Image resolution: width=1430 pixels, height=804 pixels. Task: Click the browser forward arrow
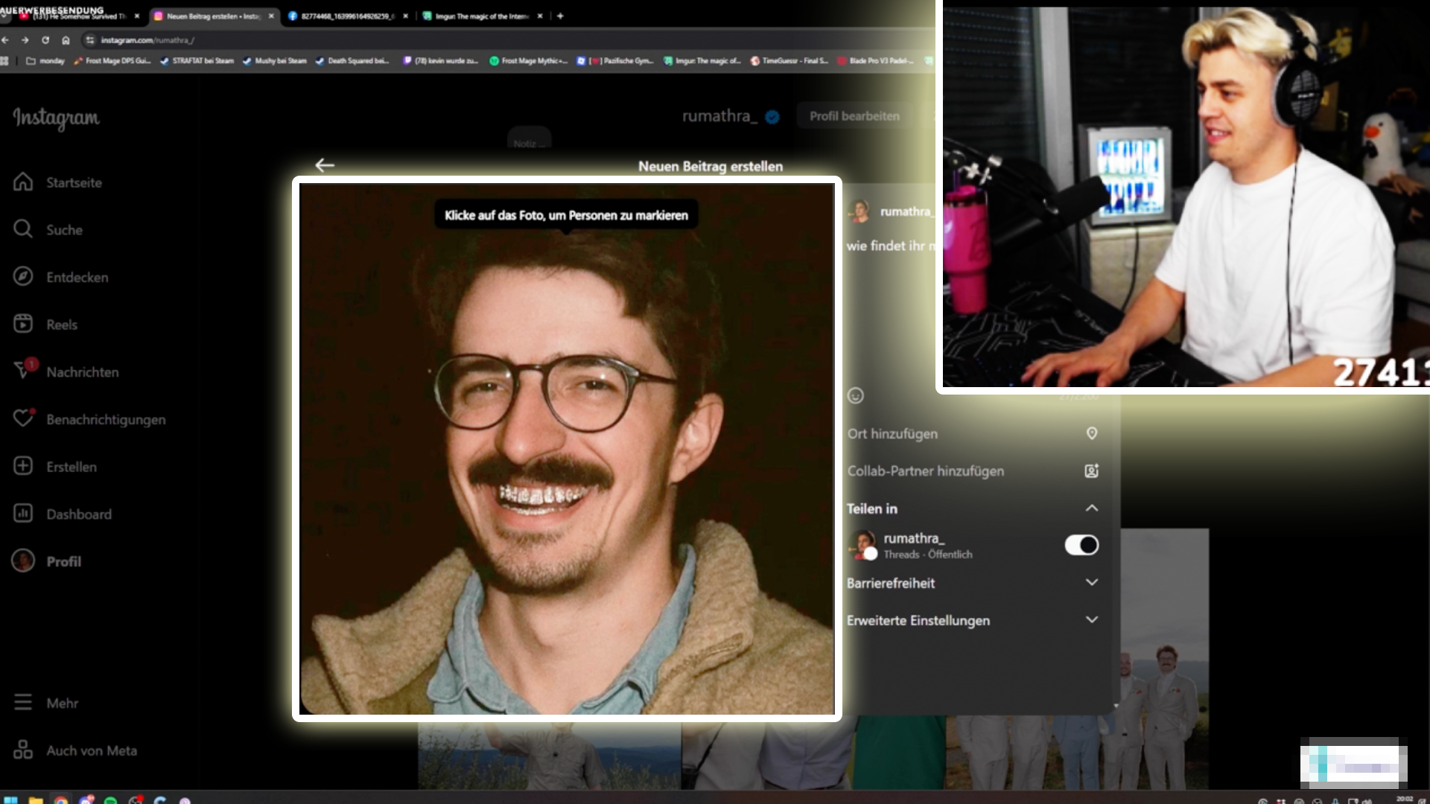25,40
